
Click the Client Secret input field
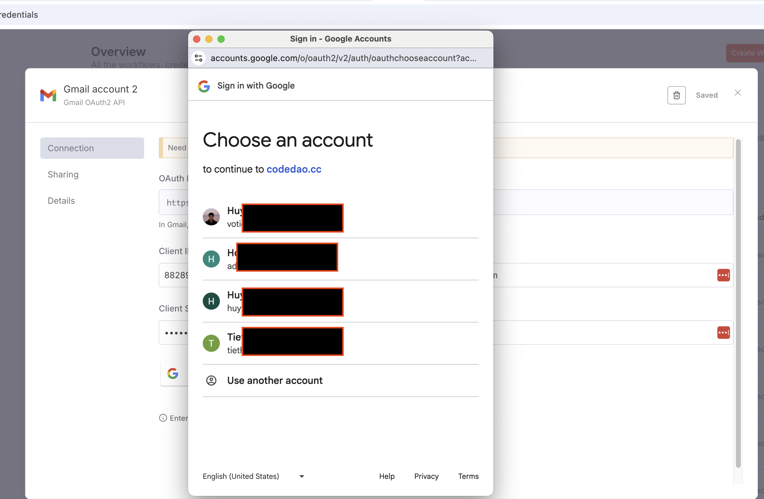[446, 333]
